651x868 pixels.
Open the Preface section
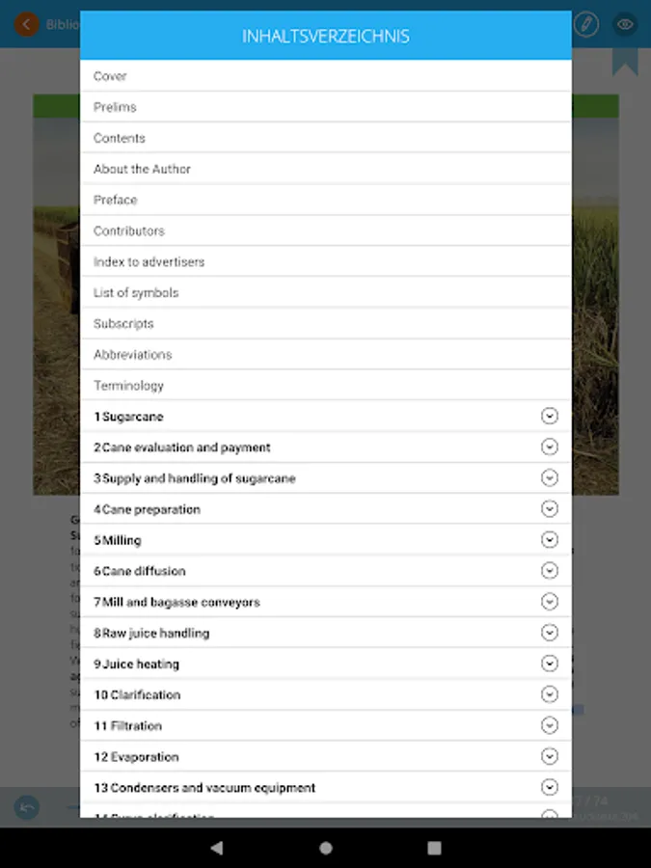pyautogui.click(x=116, y=200)
